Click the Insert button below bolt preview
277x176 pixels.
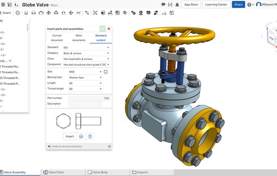click(70, 136)
